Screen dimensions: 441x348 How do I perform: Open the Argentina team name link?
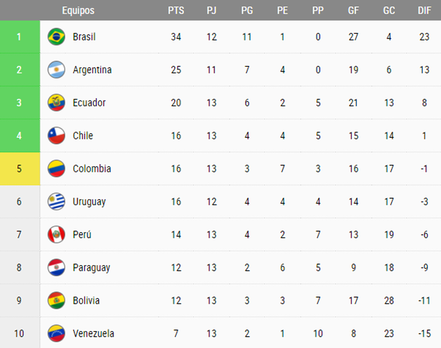(92, 70)
